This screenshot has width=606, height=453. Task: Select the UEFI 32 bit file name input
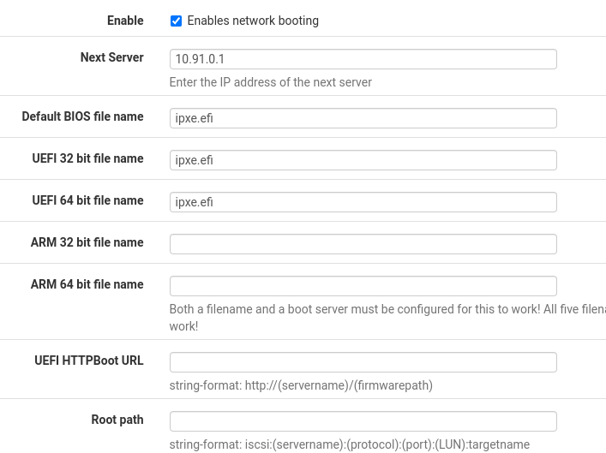363,160
